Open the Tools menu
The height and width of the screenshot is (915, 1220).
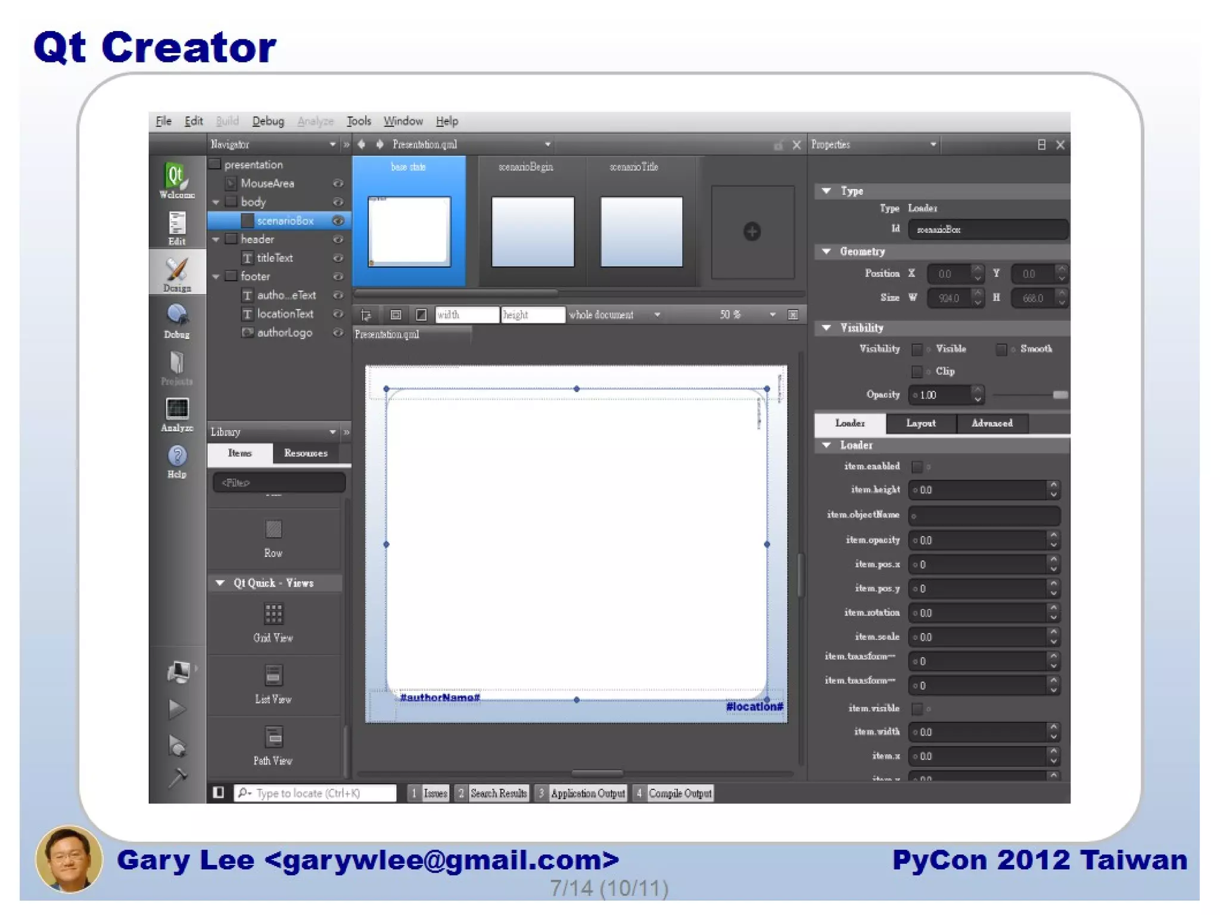359,121
